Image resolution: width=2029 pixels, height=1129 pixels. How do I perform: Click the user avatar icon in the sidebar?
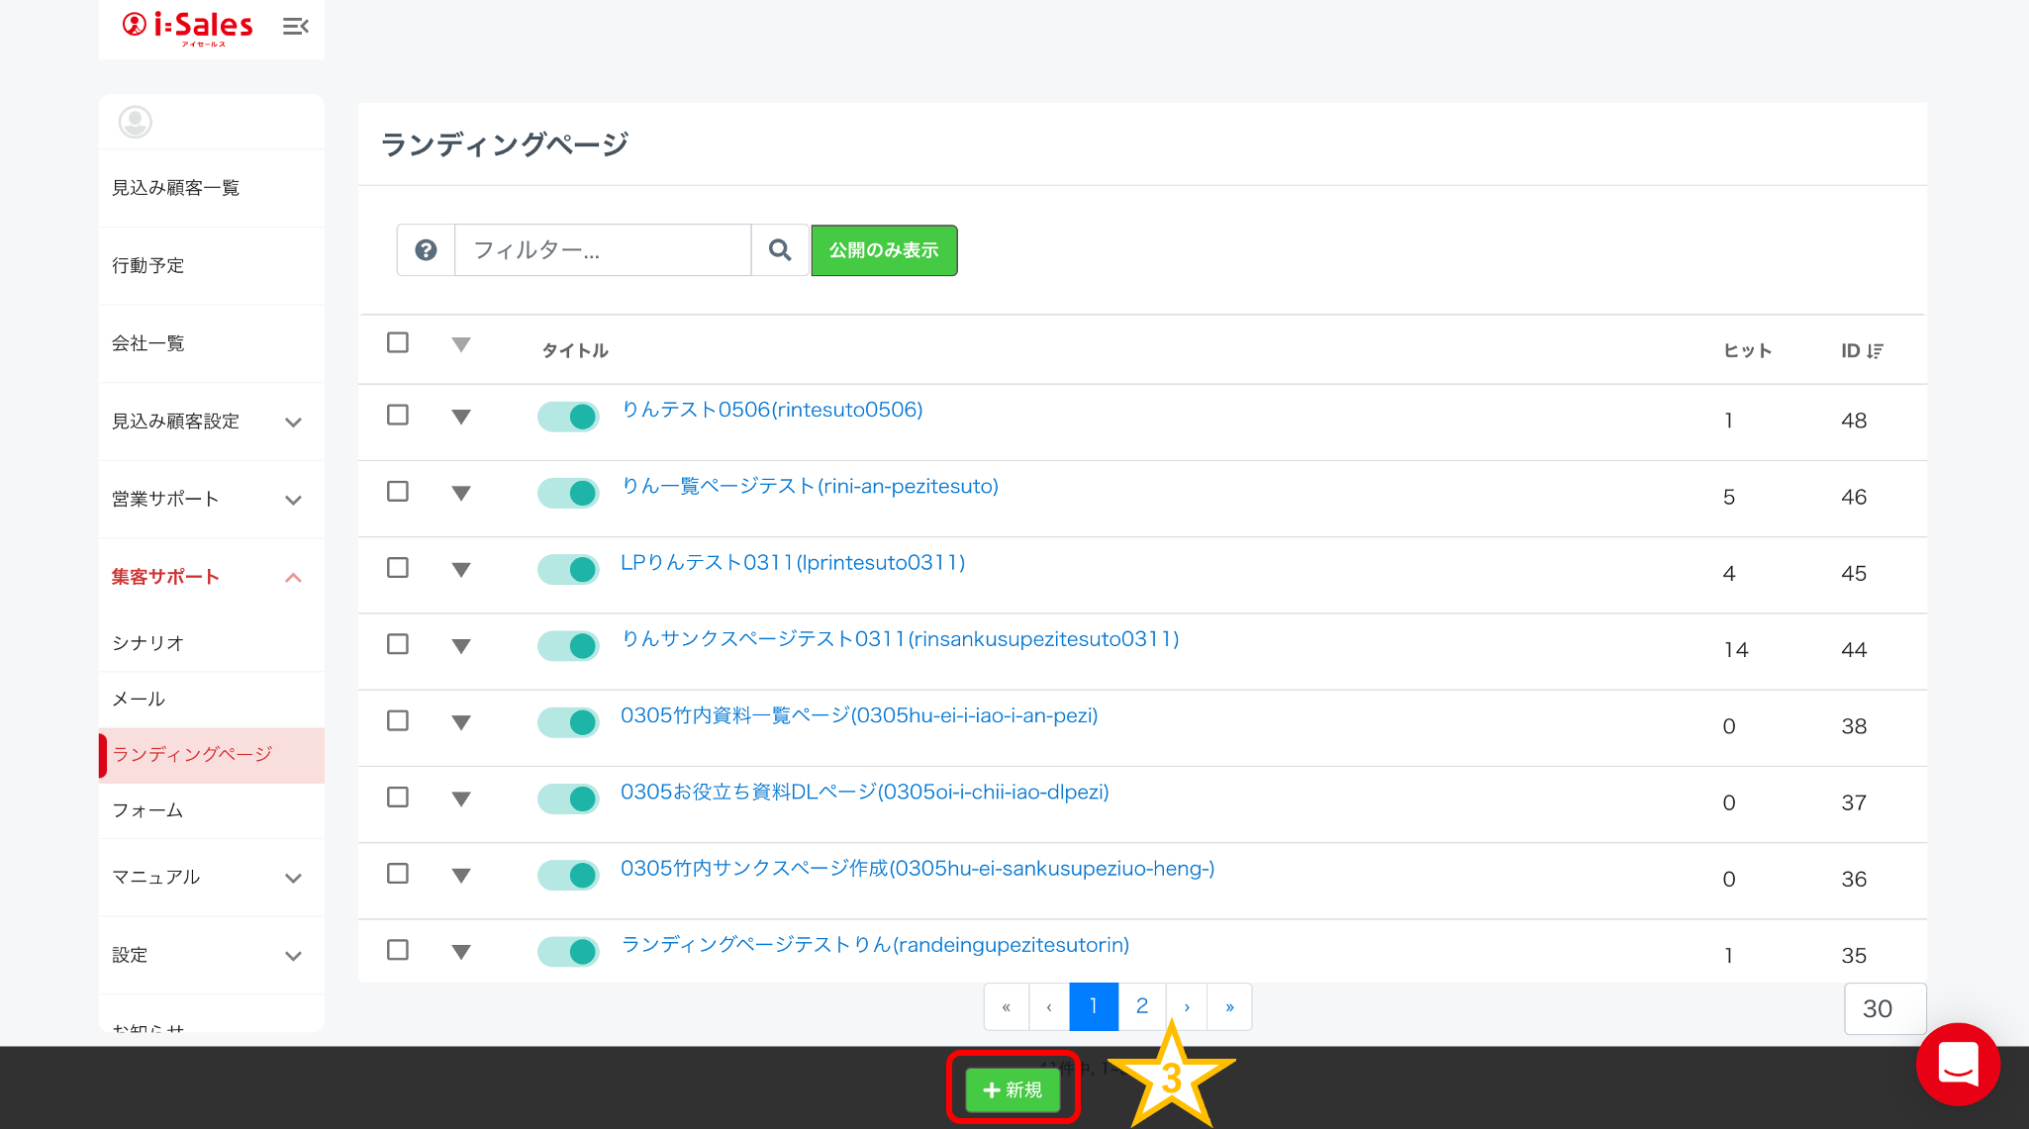point(136,123)
